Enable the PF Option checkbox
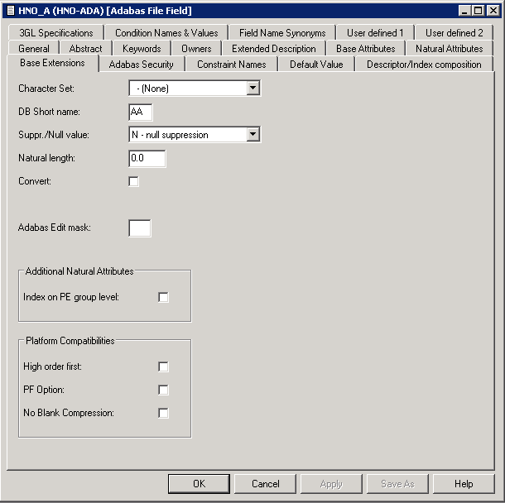Image resolution: width=505 pixels, height=503 pixels. (163, 390)
